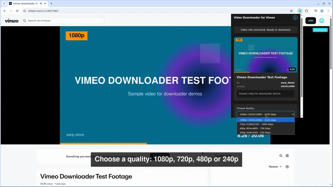
Task: View site information icon in address bar
Action: (x=25, y=11)
